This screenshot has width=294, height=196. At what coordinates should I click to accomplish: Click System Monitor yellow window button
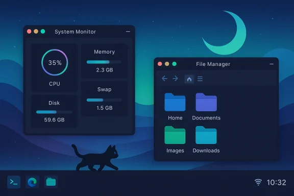click(36, 31)
